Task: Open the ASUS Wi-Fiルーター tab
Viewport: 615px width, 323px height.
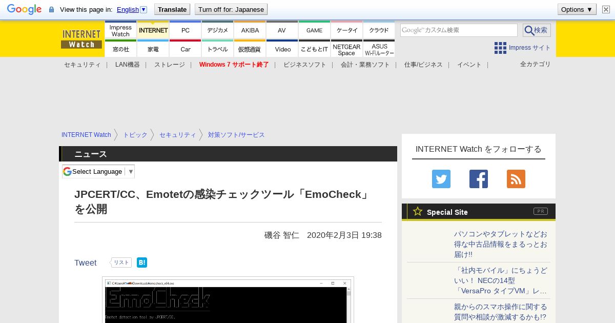Action: coord(379,49)
